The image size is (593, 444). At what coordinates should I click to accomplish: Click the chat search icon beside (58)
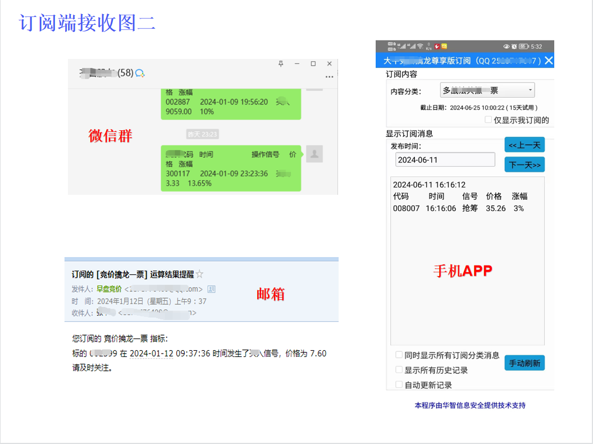pos(140,73)
